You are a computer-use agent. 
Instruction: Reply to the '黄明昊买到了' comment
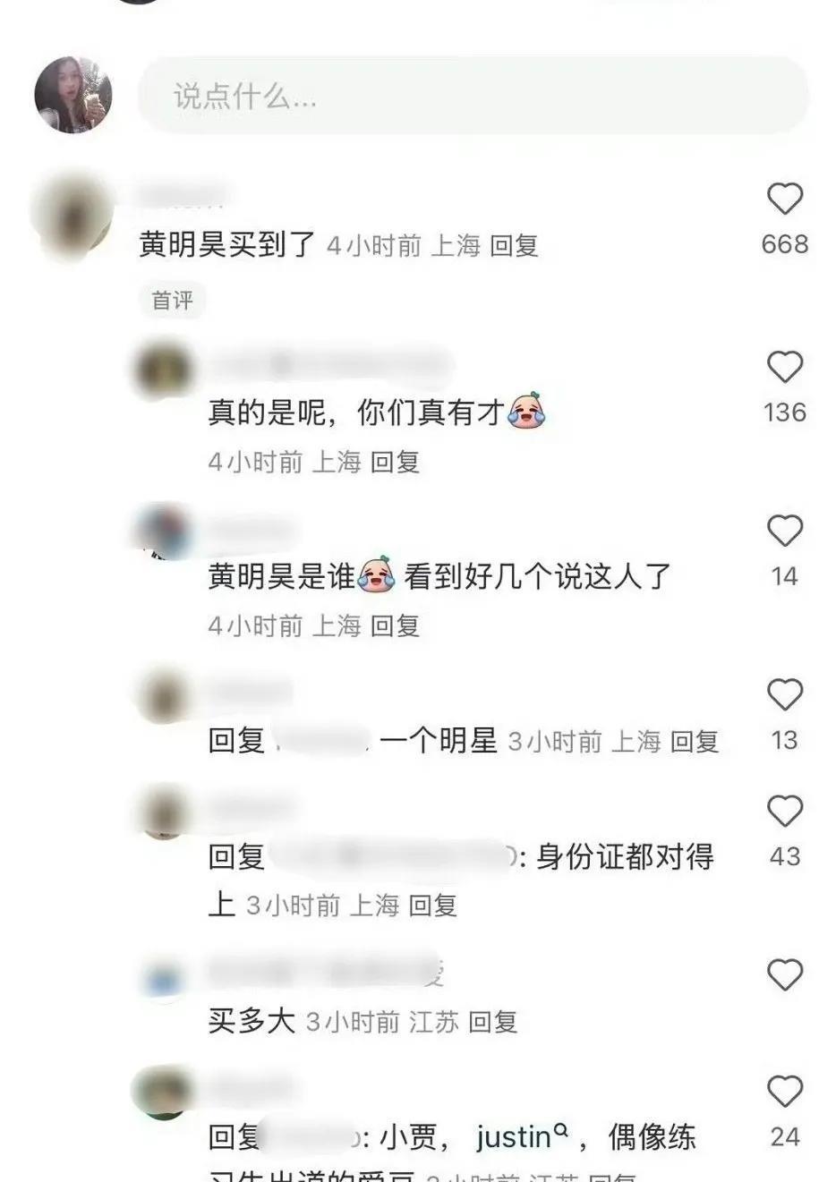coord(515,245)
